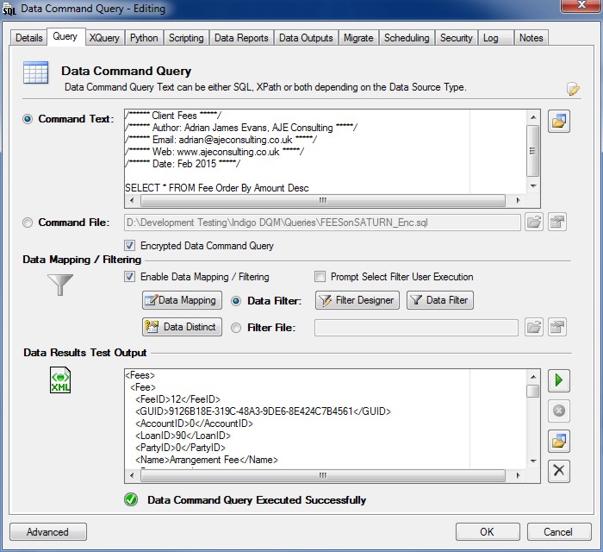Enable Prompt Select Filter User Execution
603x552 pixels.
pyautogui.click(x=321, y=277)
